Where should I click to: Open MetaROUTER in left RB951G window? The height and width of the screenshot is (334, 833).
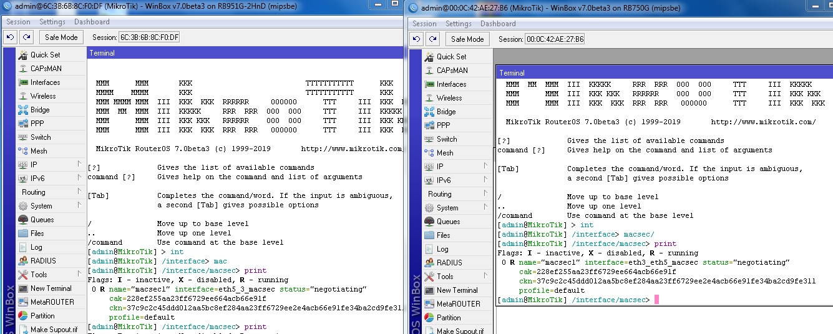[52, 302]
